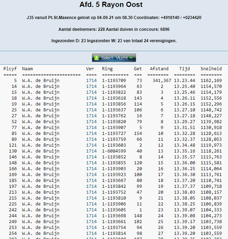The height and width of the screenshot is (239, 228).
Task: Click the Ver column header
Action: 90,69
